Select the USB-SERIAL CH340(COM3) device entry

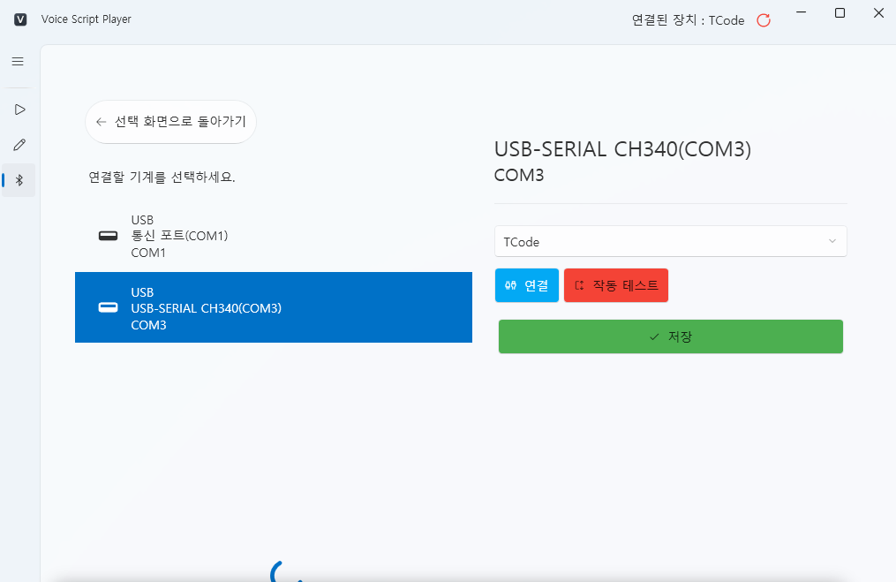pyautogui.click(x=274, y=307)
